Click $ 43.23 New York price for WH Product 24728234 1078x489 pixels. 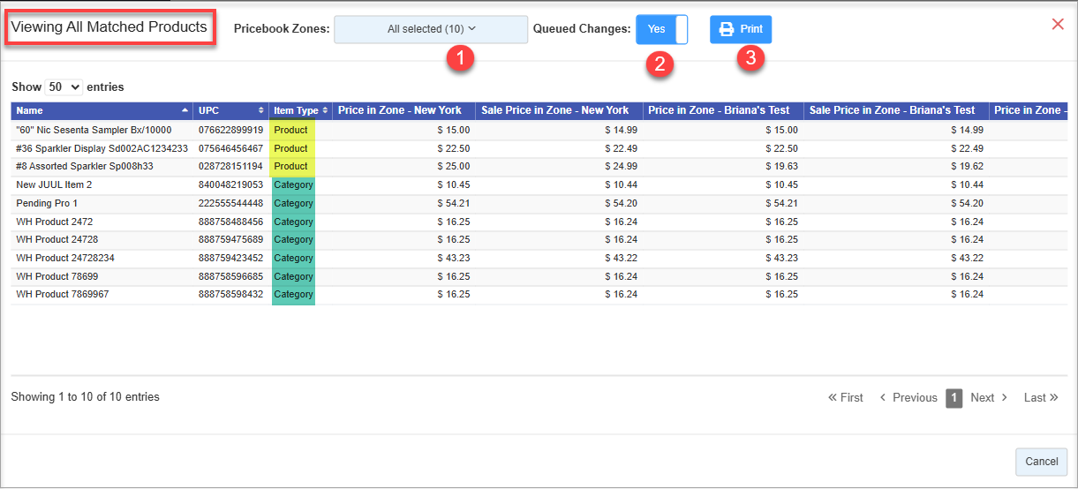tap(454, 258)
